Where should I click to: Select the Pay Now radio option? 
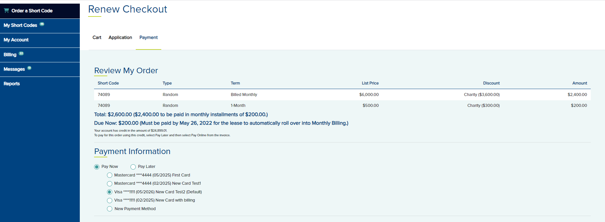coord(97,167)
